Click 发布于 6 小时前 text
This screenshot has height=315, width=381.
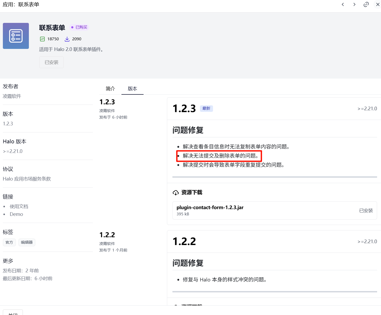(x=113, y=117)
